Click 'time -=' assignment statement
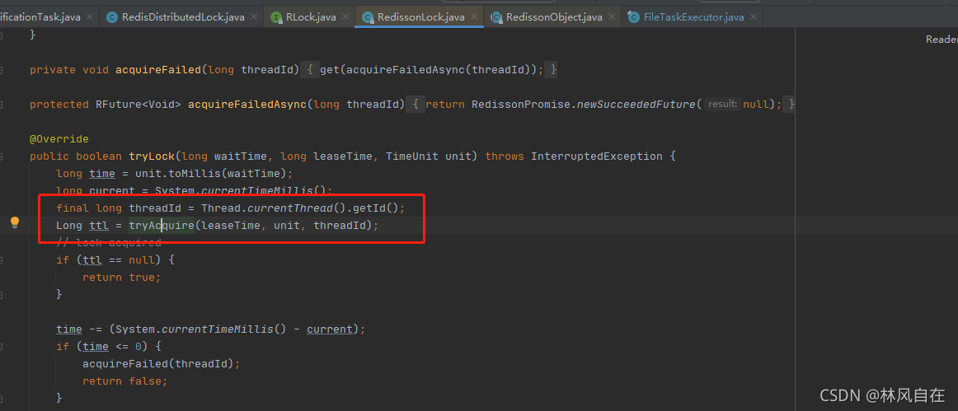The width and height of the screenshot is (958, 411). (x=211, y=329)
